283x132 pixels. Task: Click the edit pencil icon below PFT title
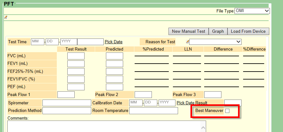[x=5, y=17]
